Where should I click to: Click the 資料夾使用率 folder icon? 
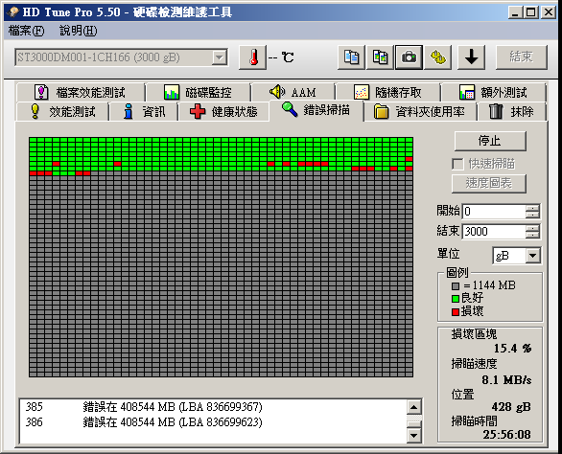[382, 111]
